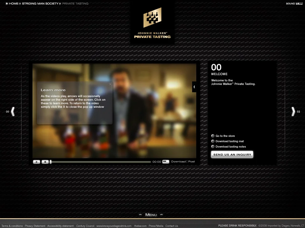This screenshot has height=228, width=305.
Task: Open Striding Man Society breadcrumb
Action: pos(40,4)
